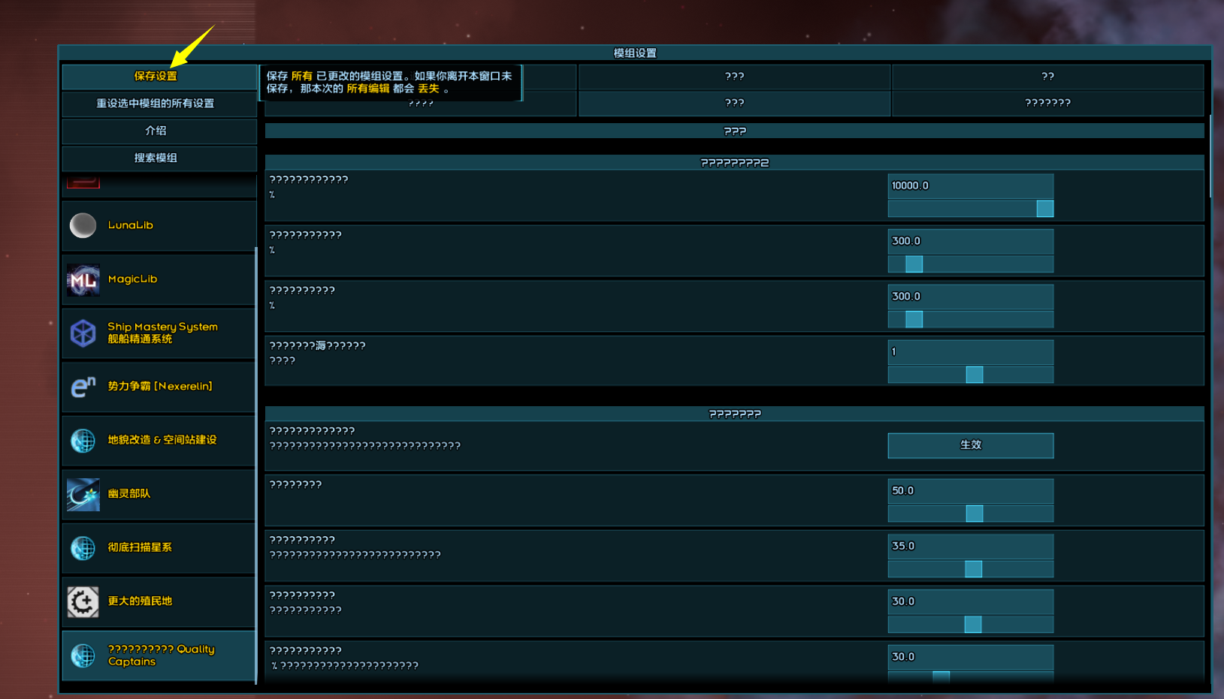The image size is (1224, 699).
Task: Click the top-right ??????? tab
Action: [1047, 103]
